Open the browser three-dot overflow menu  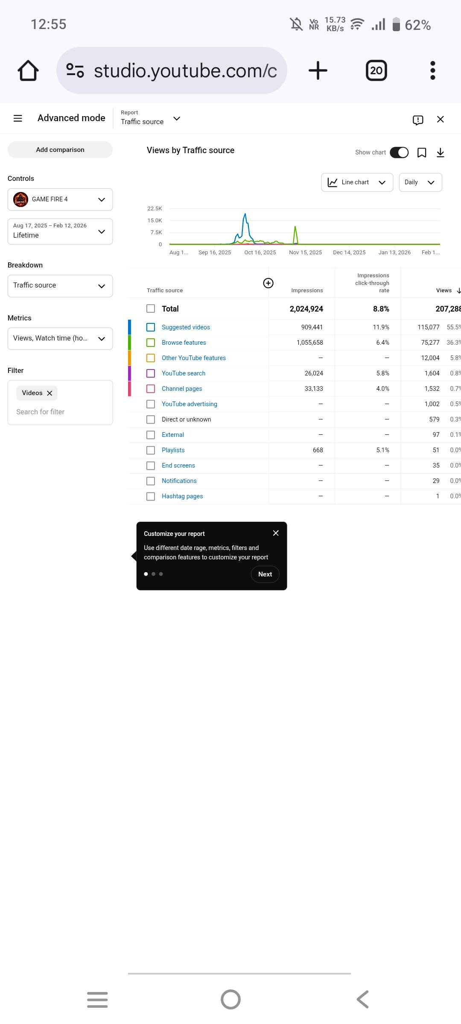[433, 70]
